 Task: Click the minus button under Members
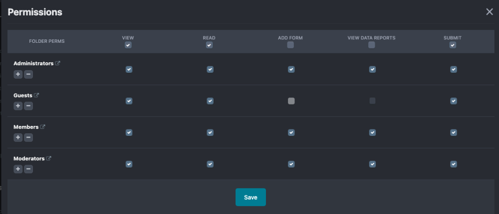[28, 137]
